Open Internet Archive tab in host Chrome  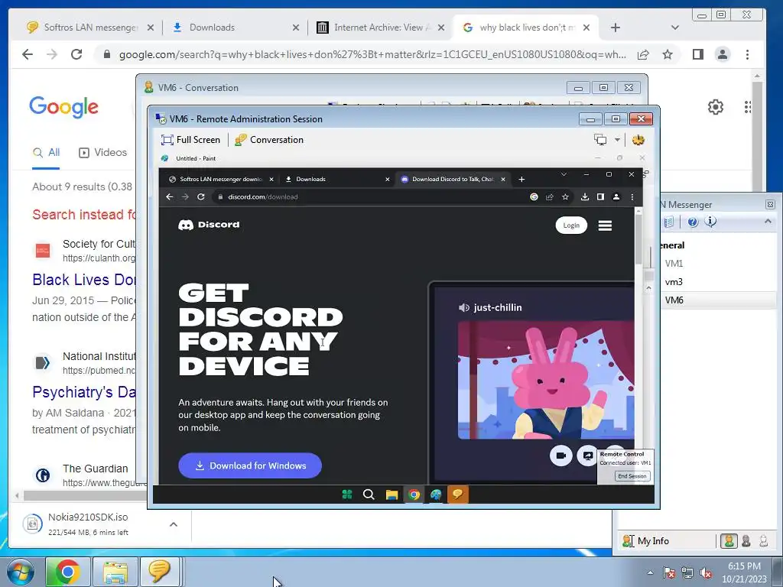click(x=381, y=28)
